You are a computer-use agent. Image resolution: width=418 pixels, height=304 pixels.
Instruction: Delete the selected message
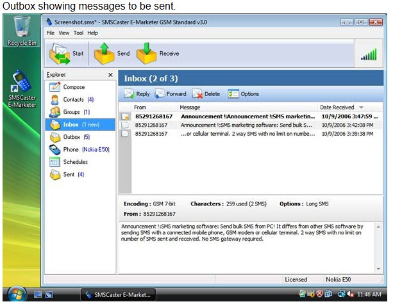click(206, 94)
